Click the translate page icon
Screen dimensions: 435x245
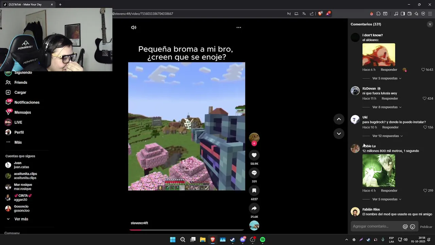pyautogui.click(x=304, y=14)
